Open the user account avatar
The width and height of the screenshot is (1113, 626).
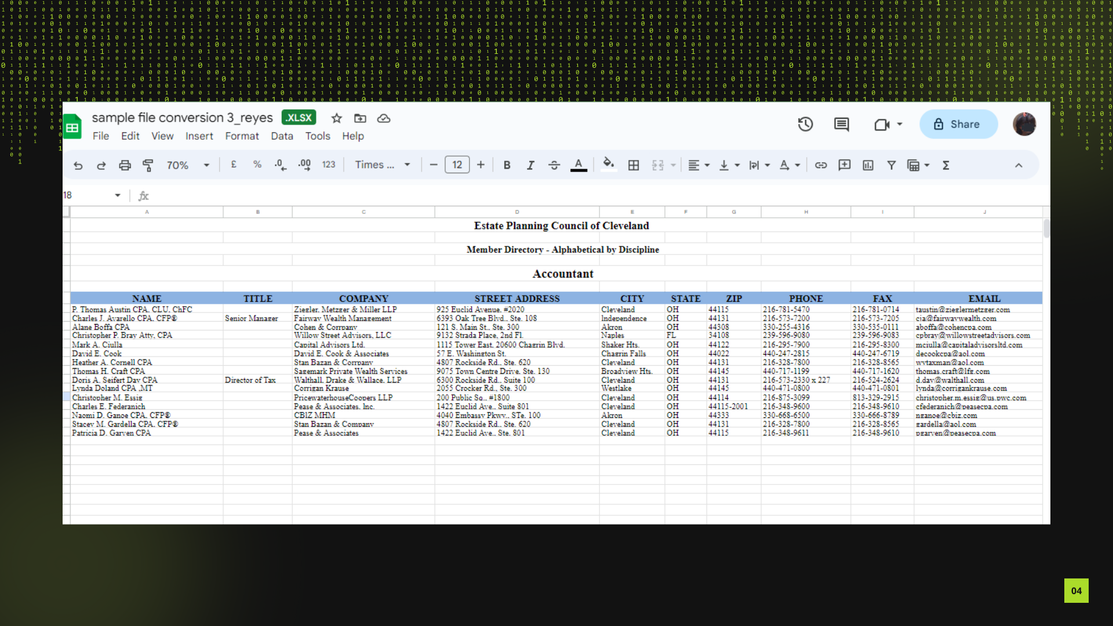[1024, 124]
